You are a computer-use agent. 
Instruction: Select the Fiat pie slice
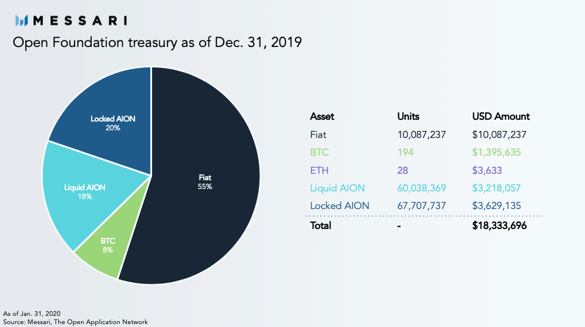205,181
